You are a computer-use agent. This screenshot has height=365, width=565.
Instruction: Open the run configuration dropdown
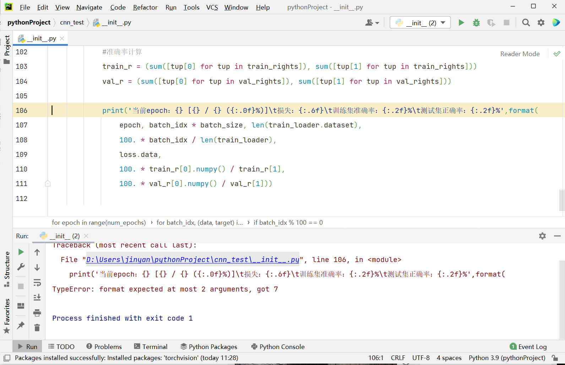[420, 23]
